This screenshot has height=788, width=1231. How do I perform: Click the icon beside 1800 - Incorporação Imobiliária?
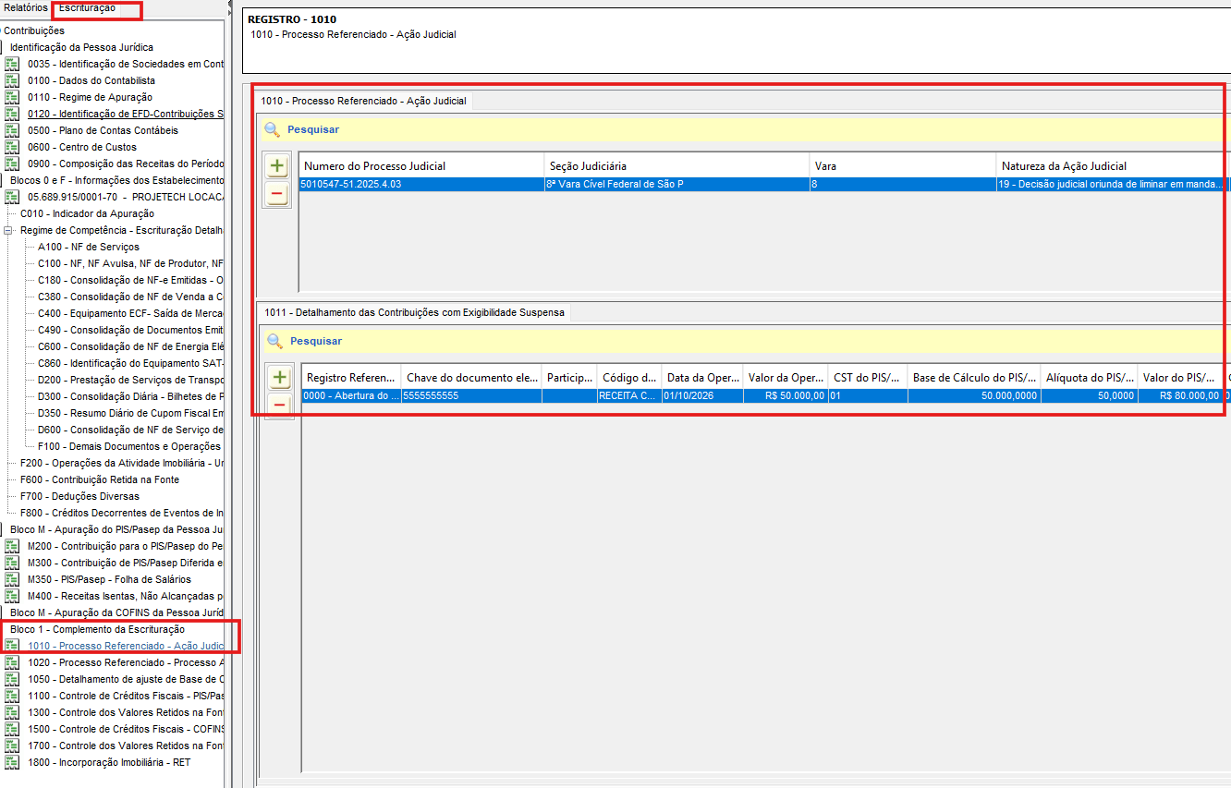tap(12, 762)
